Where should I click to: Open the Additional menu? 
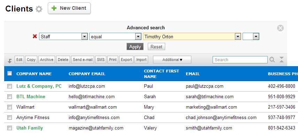coord(172,60)
